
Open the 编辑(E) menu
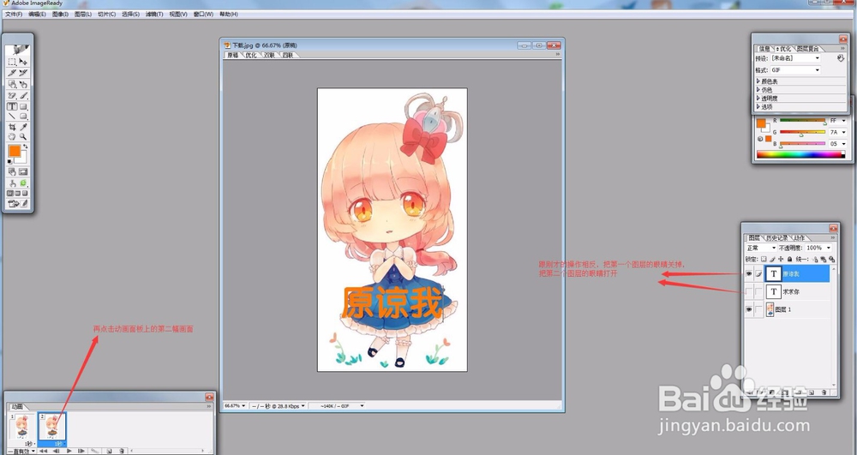point(37,15)
